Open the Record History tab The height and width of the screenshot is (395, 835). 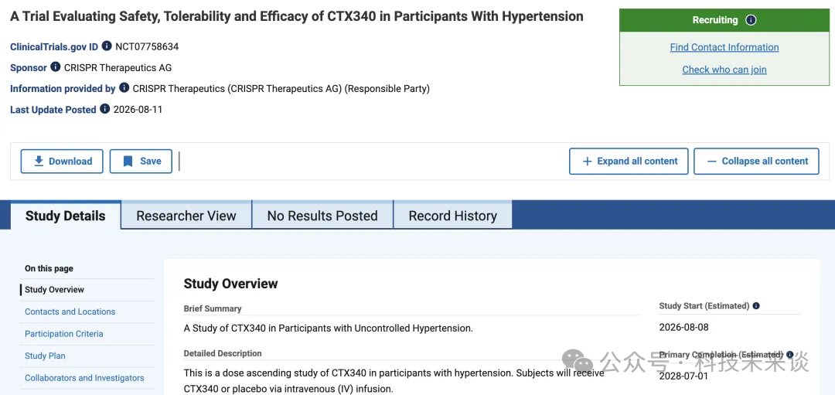click(452, 216)
